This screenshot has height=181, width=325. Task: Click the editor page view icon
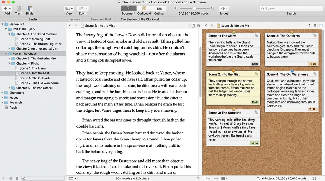193,26
